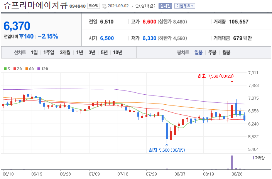Switch to 월봉 candlestick chart
272x179 pixels.
click(226, 52)
